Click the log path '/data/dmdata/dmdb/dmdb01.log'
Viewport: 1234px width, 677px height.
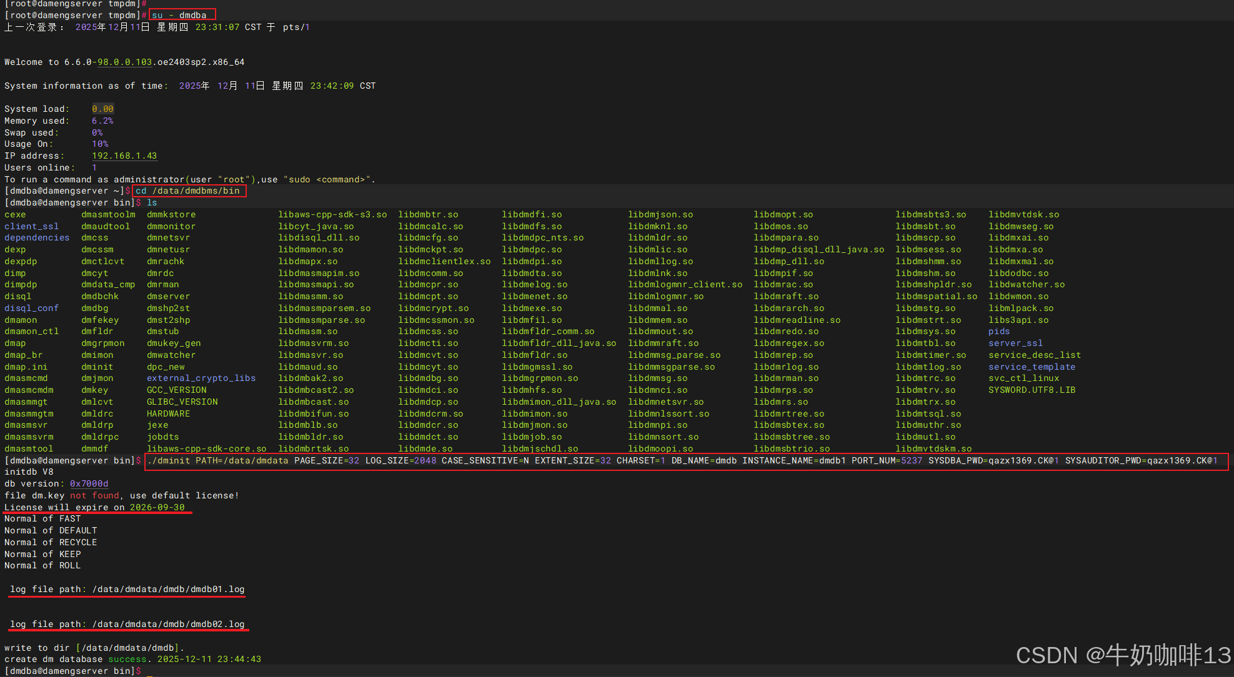168,590
